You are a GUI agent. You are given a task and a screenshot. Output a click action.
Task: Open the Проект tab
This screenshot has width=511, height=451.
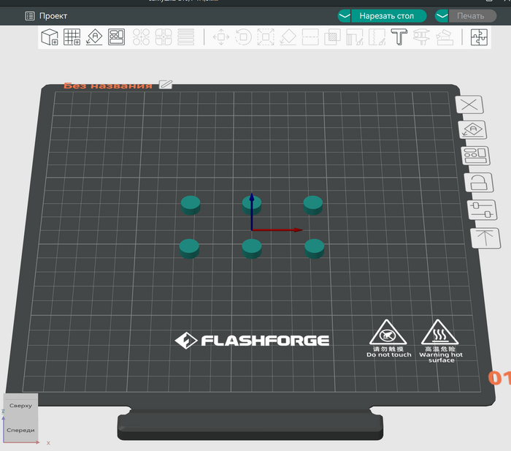point(47,15)
